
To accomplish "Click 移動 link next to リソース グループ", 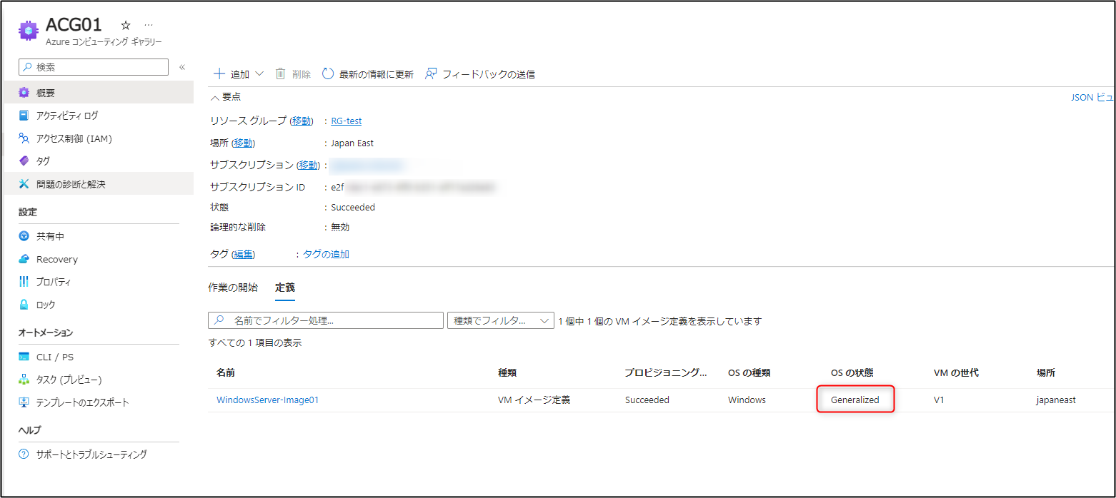I will click(x=302, y=121).
